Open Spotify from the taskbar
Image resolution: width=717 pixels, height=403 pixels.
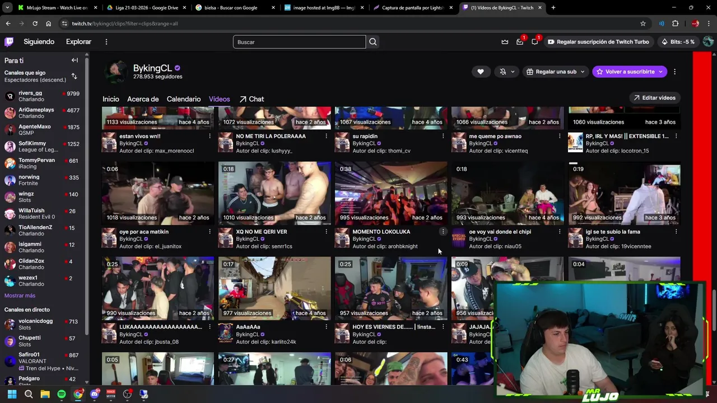(x=62, y=394)
